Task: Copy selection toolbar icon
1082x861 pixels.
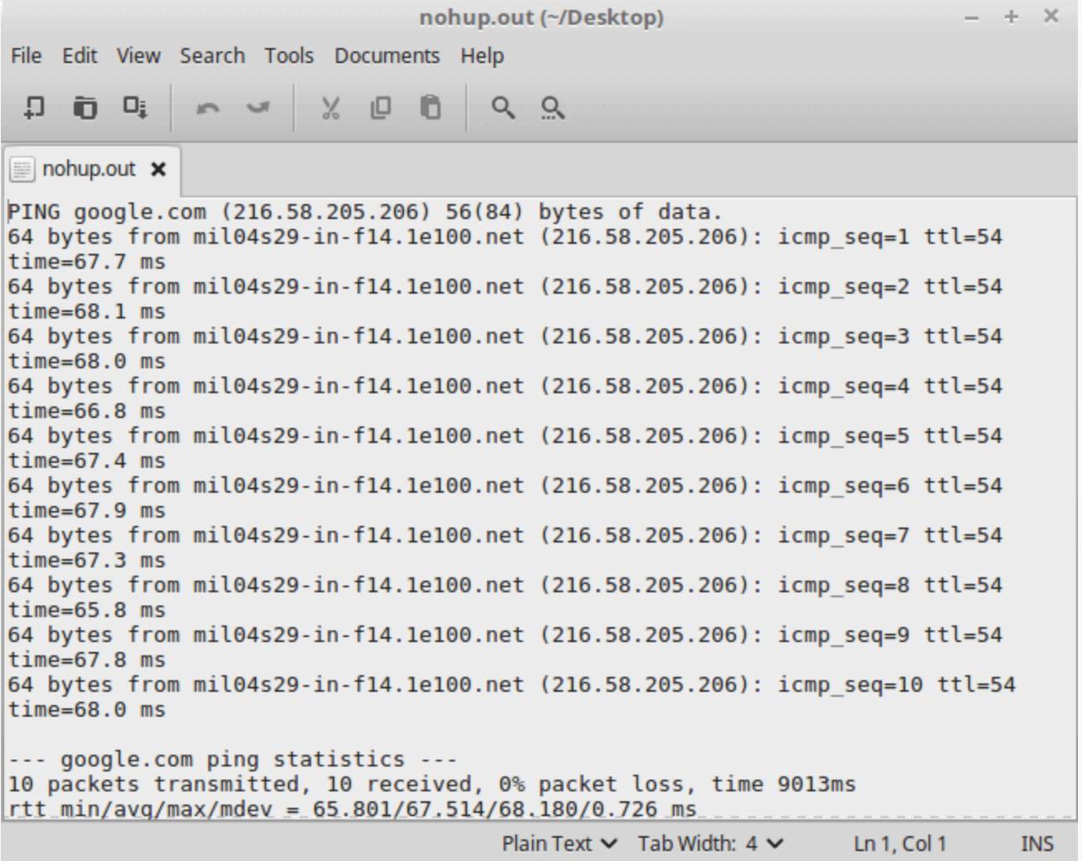Action: point(380,108)
